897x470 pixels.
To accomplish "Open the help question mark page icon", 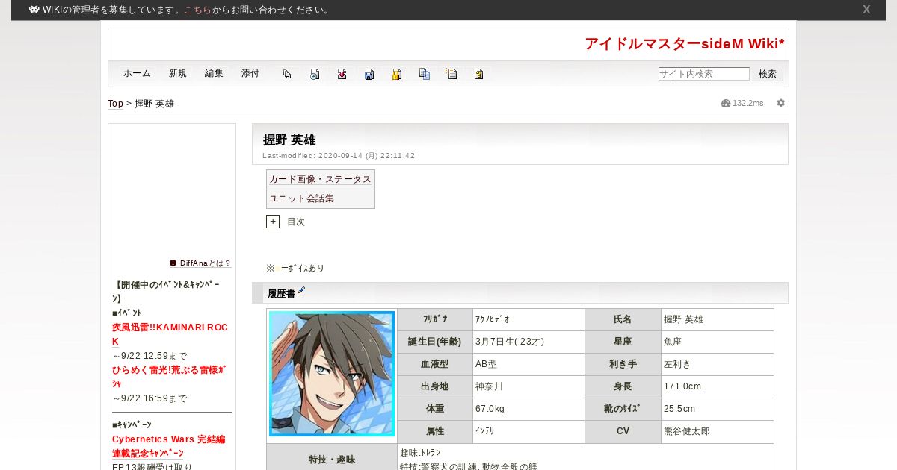I will (479, 74).
